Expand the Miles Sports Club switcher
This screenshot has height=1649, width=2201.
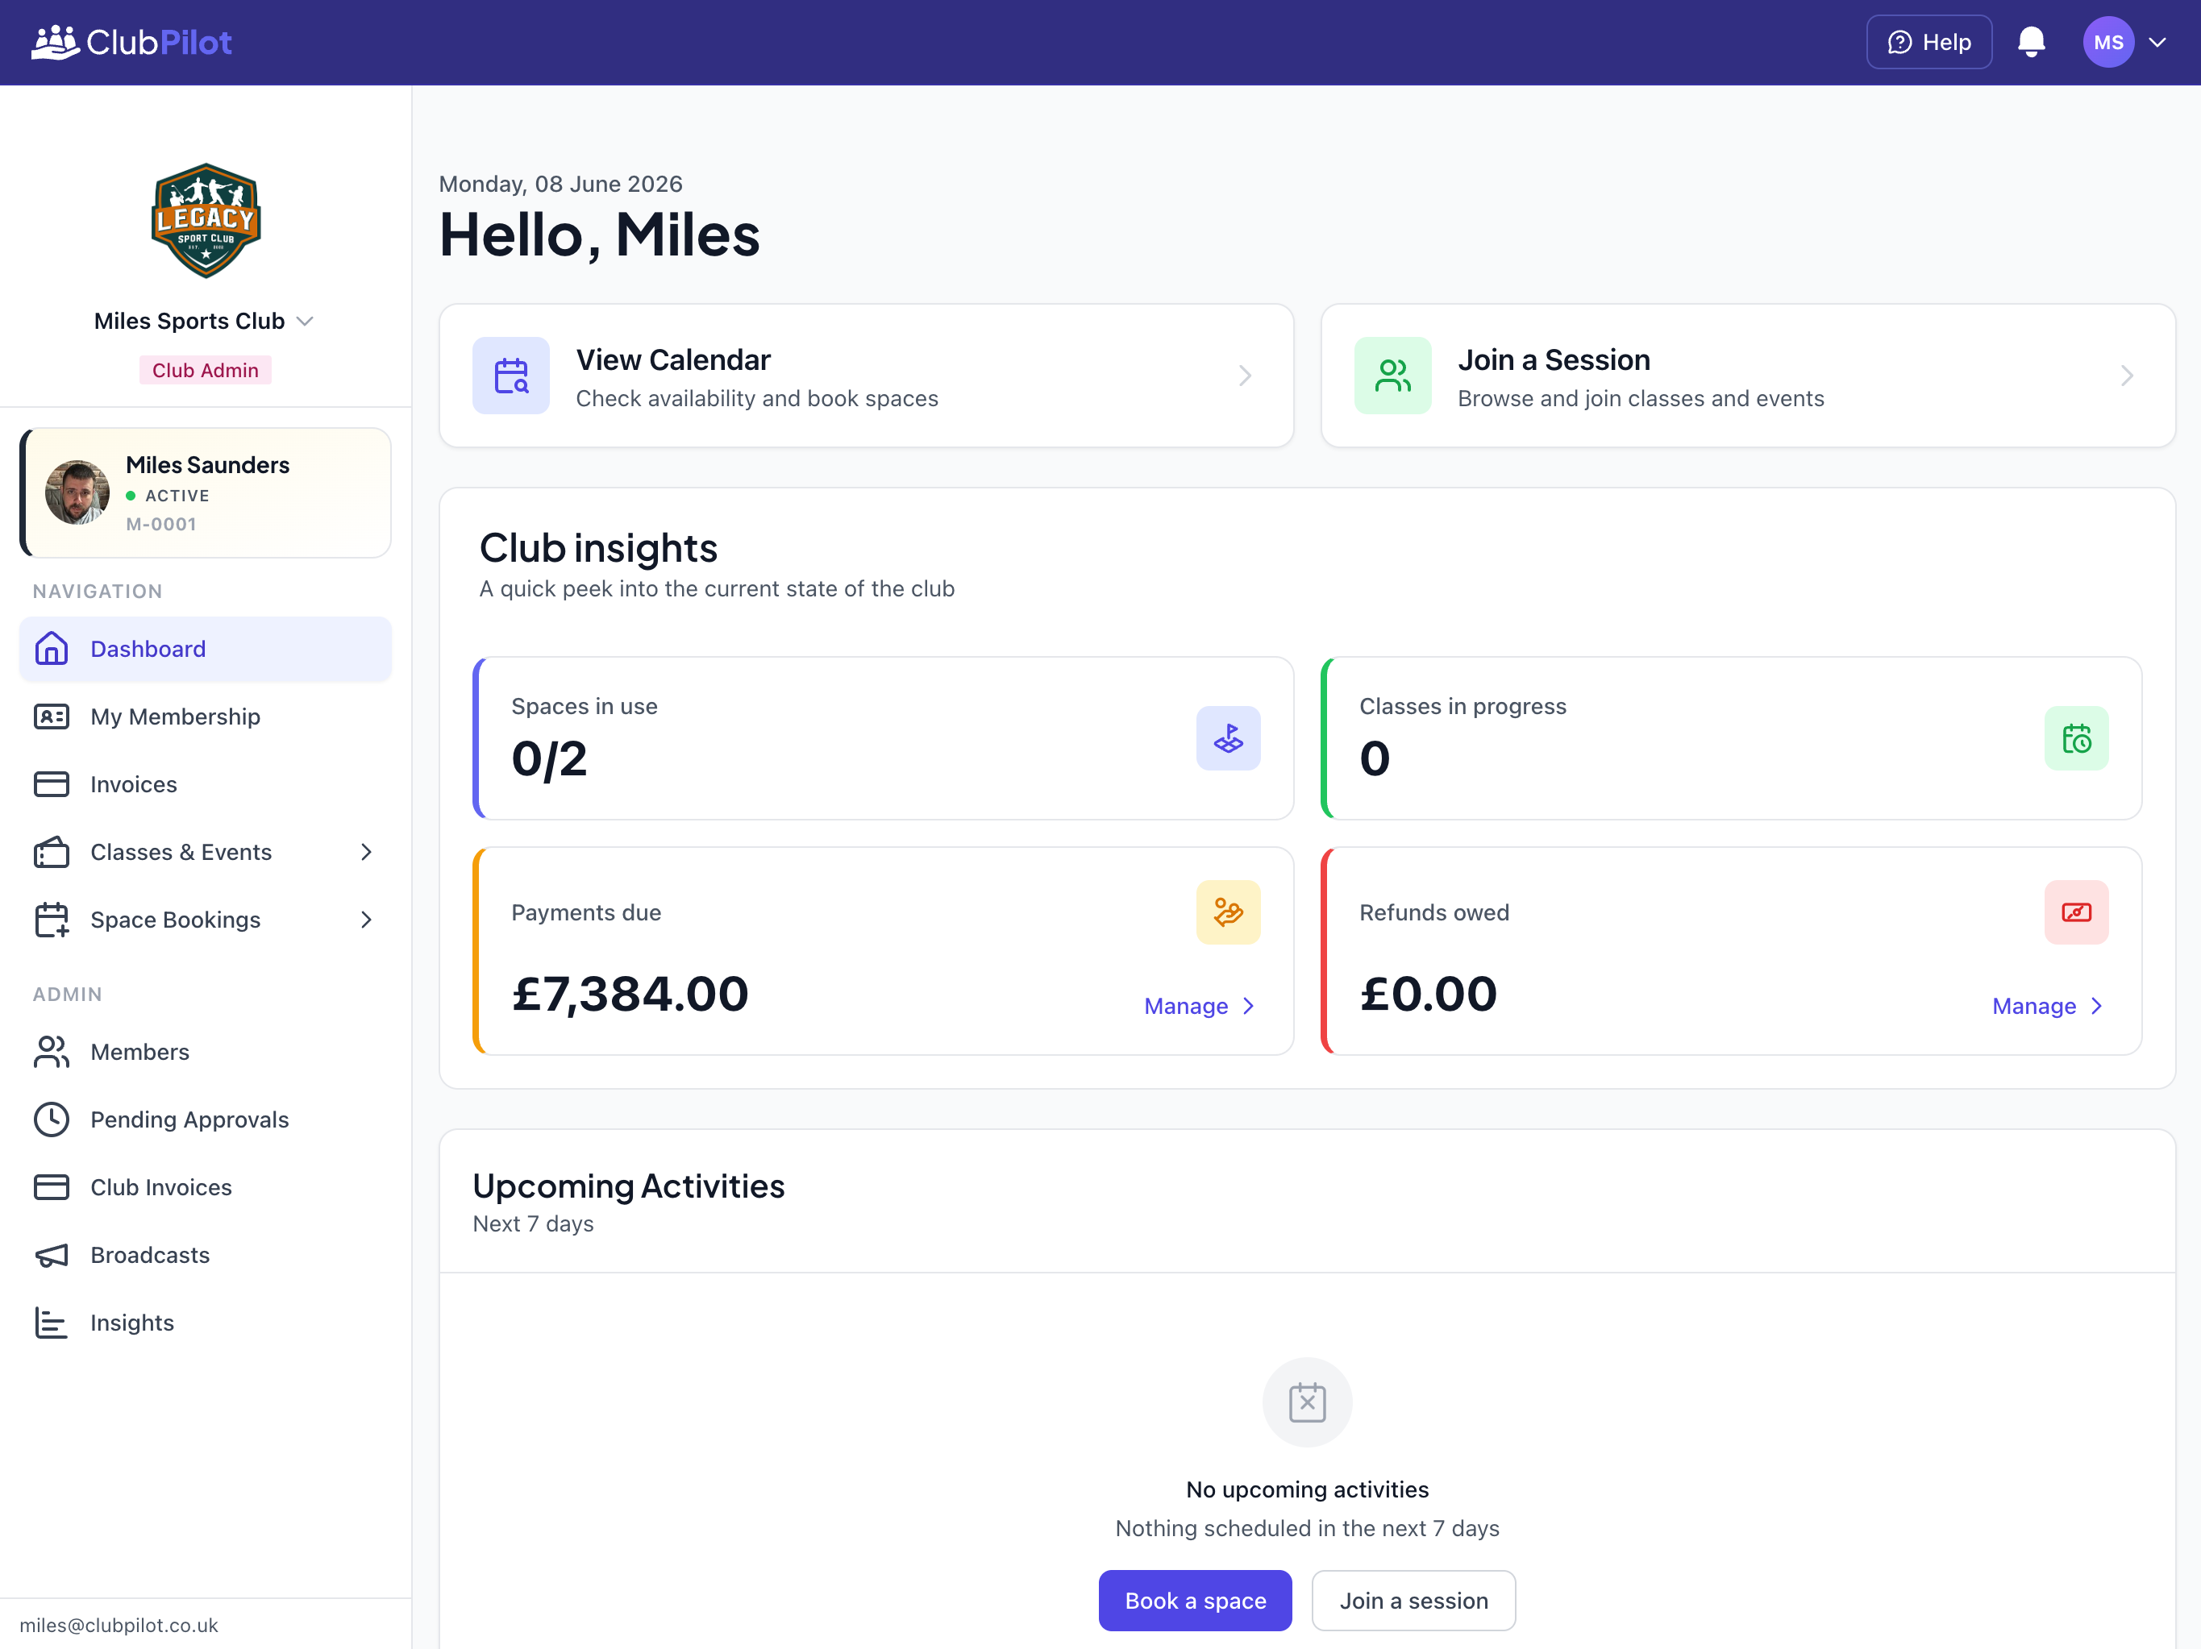coord(204,322)
